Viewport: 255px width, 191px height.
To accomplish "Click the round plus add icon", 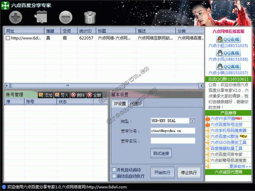I will point(16,17).
